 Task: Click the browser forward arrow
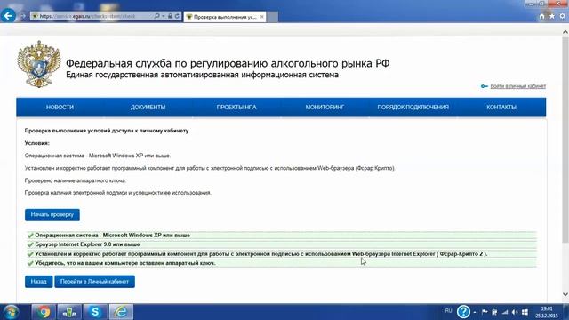coord(22,17)
